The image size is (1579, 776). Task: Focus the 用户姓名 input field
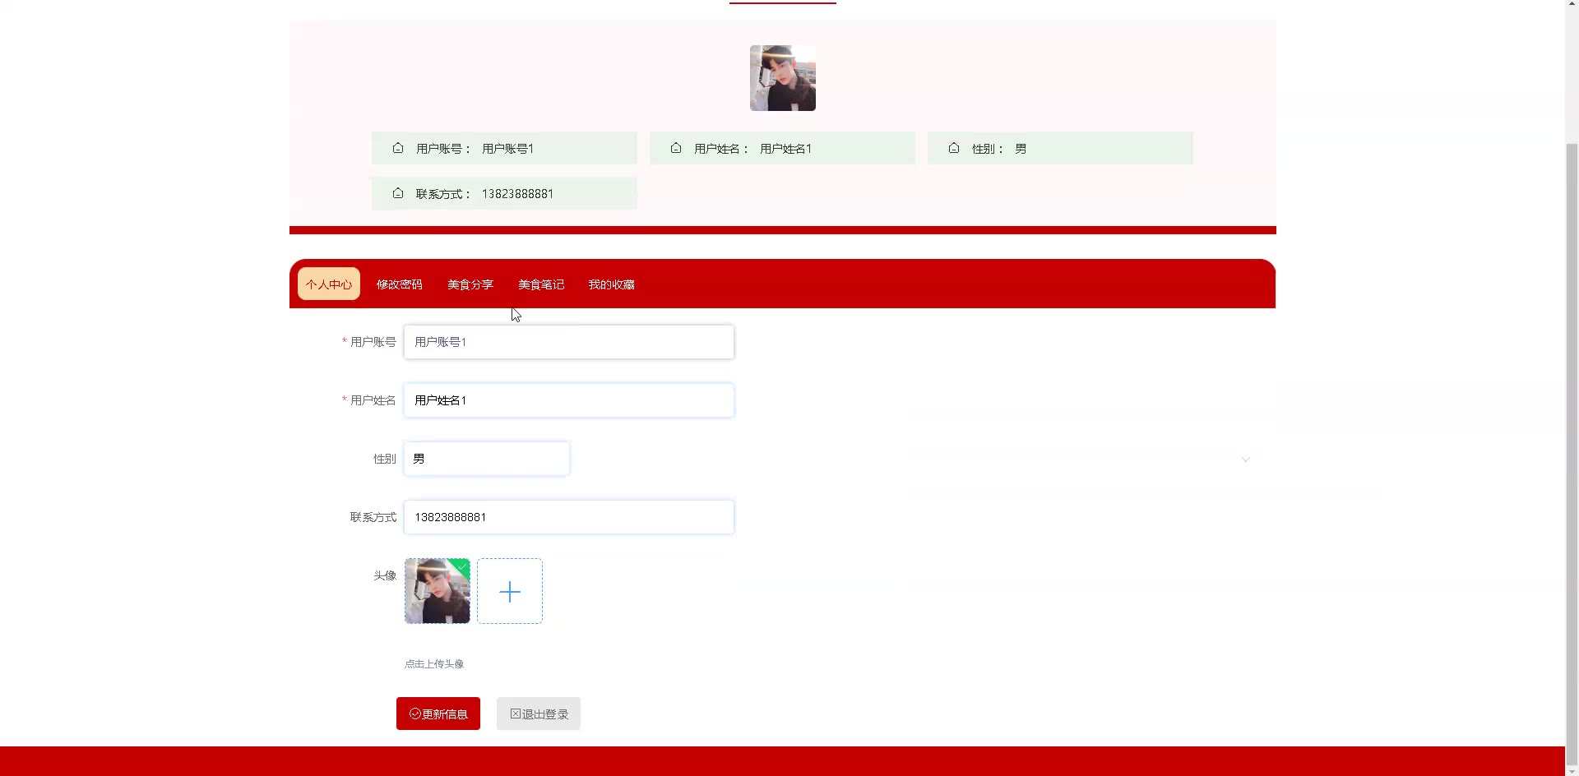click(569, 400)
